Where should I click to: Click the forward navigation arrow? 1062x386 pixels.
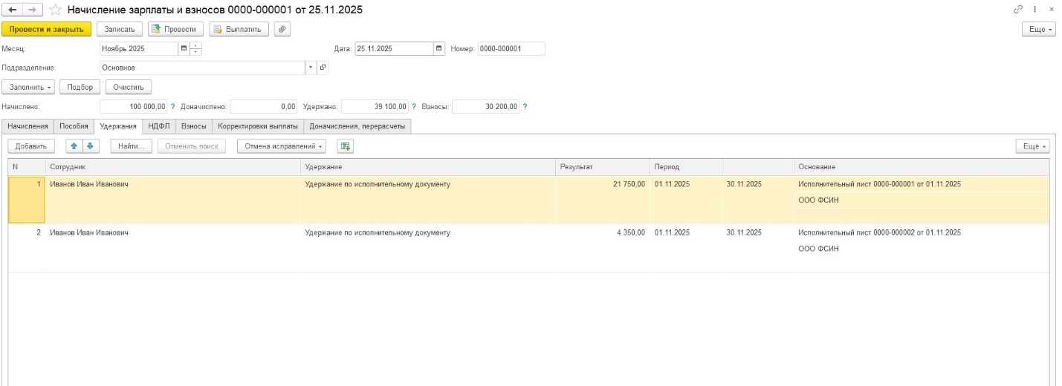(33, 10)
